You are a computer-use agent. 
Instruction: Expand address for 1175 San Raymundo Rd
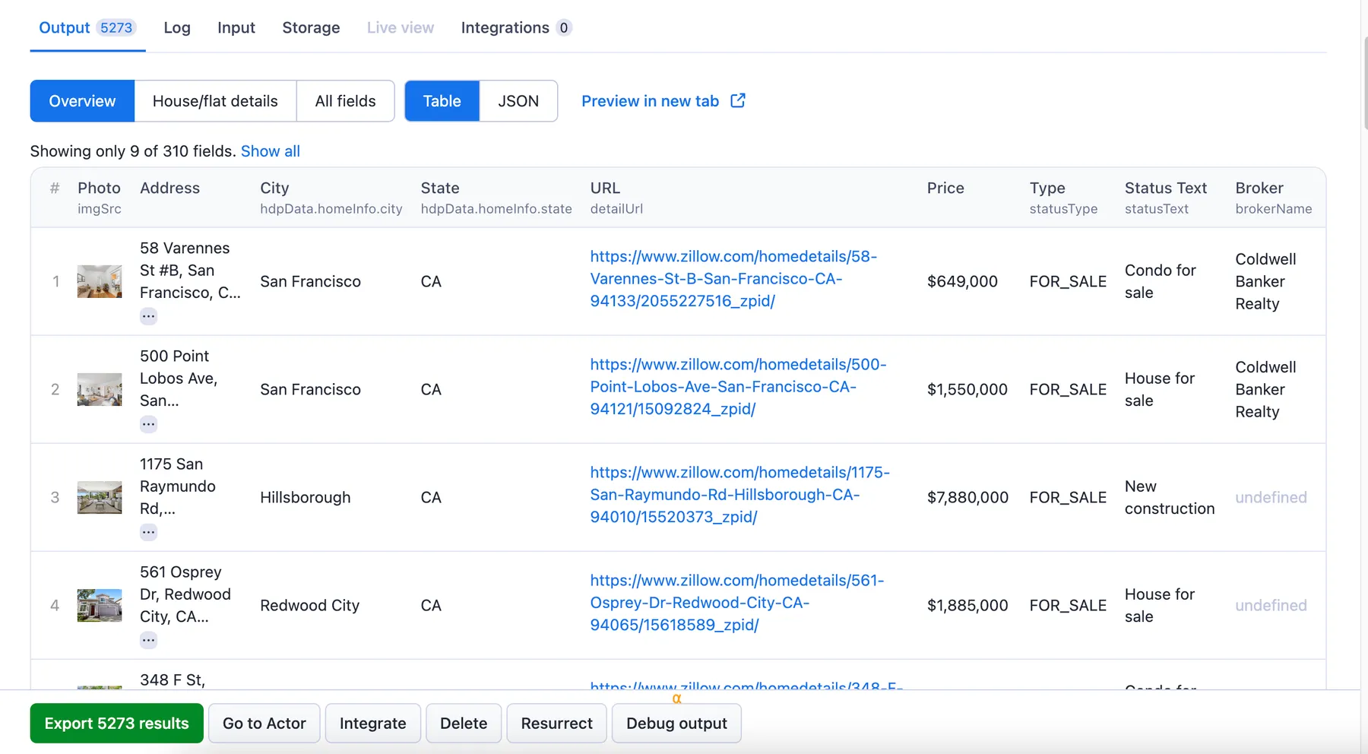tap(148, 532)
